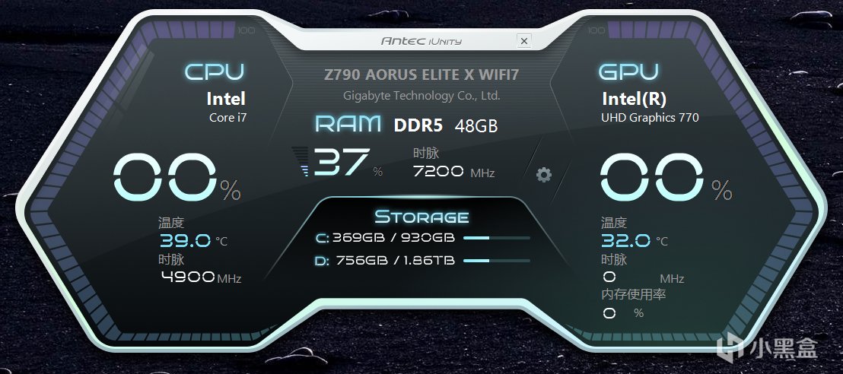Close the Antec iUnity window
843x374 pixels.
coord(524,41)
